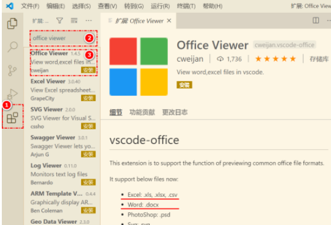The height and width of the screenshot is (225, 331).
Task: Clear extension search results icon
Action: 74,21
